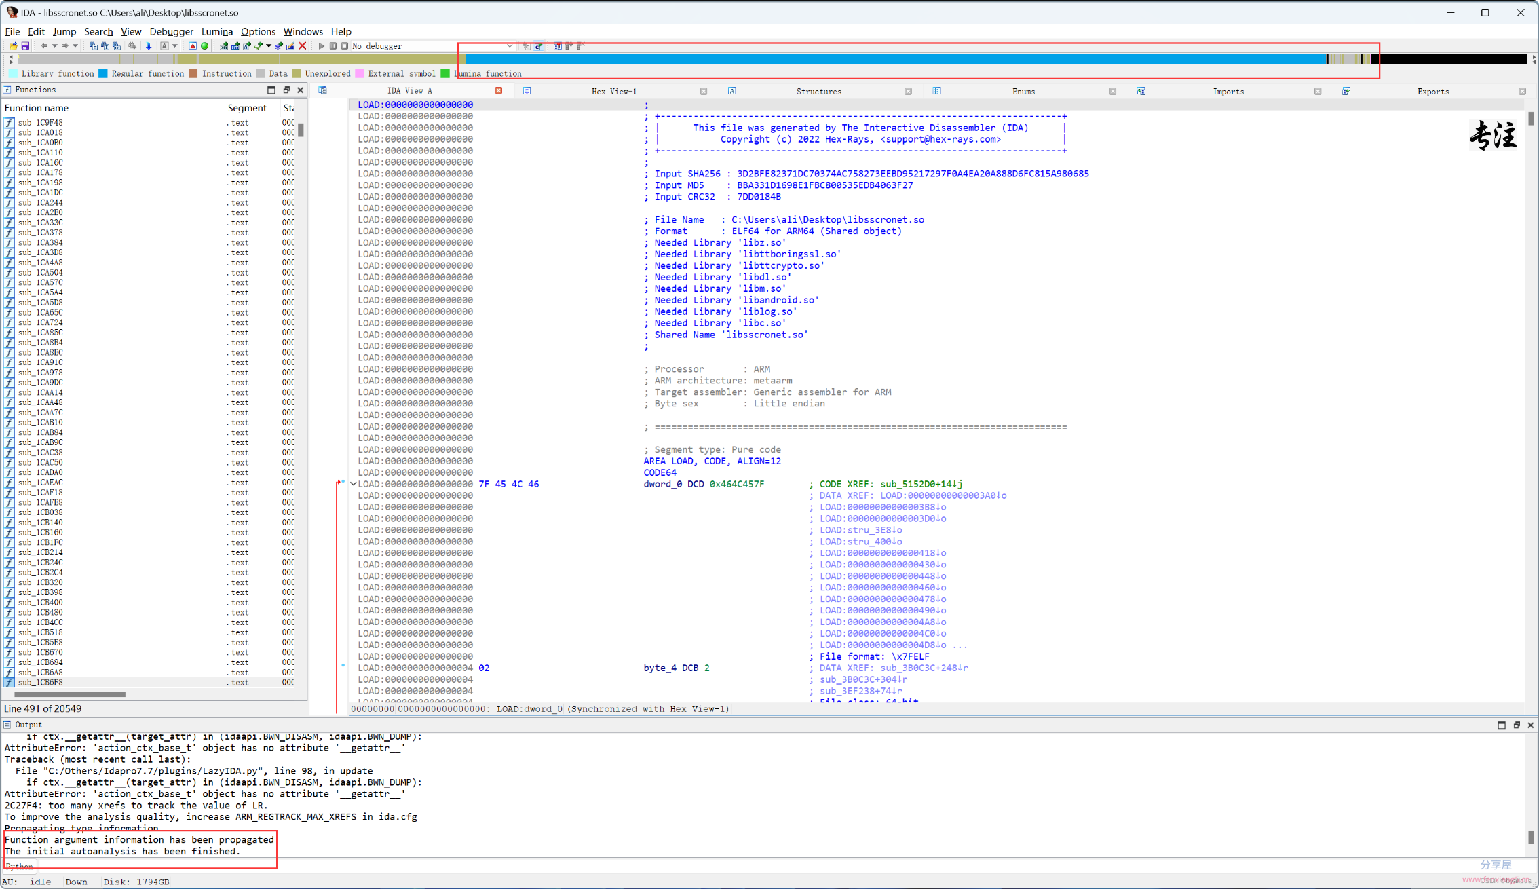The image size is (1539, 889).
Task: Close the Hex View-1 tab
Action: 704,91
